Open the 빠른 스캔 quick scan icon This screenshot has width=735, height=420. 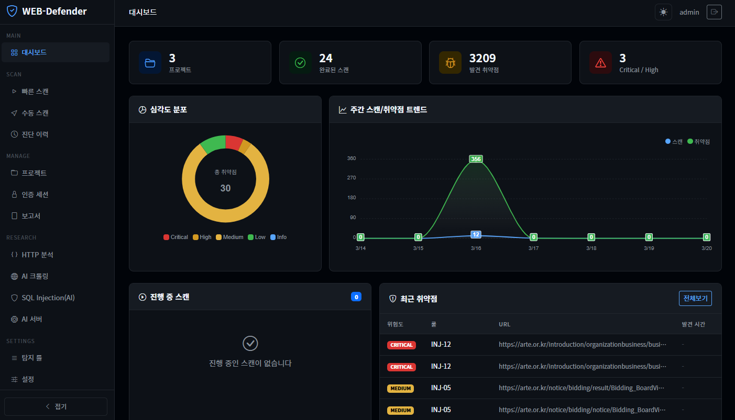coord(15,91)
